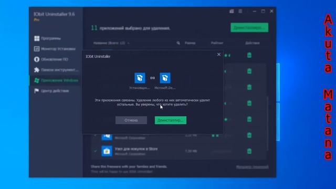Maximize the IObit Uninstaller window
The height and width of the screenshot is (189, 336).
click(263, 11)
